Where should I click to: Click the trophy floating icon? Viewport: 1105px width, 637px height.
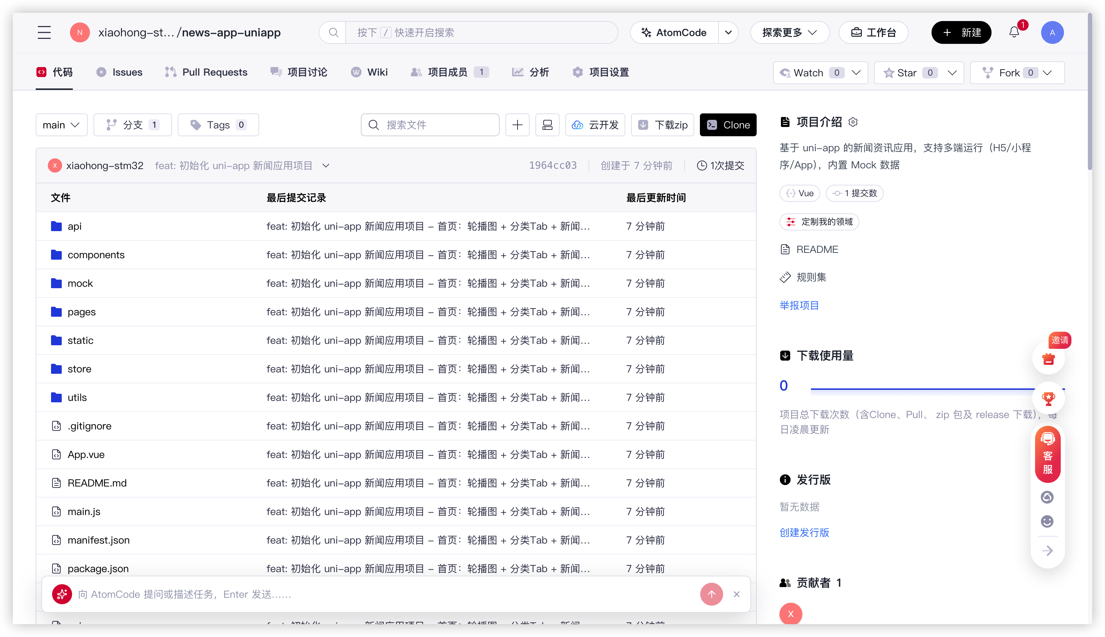point(1048,398)
